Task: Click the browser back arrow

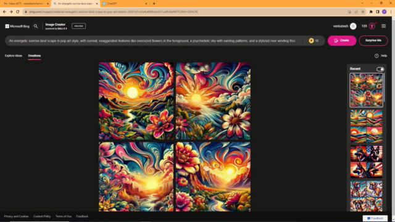Action: point(4,12)
